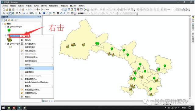The height and width of the screenshot is (111, 195).
Task: Activate the Pan hand tool
Action: (10, 13)
